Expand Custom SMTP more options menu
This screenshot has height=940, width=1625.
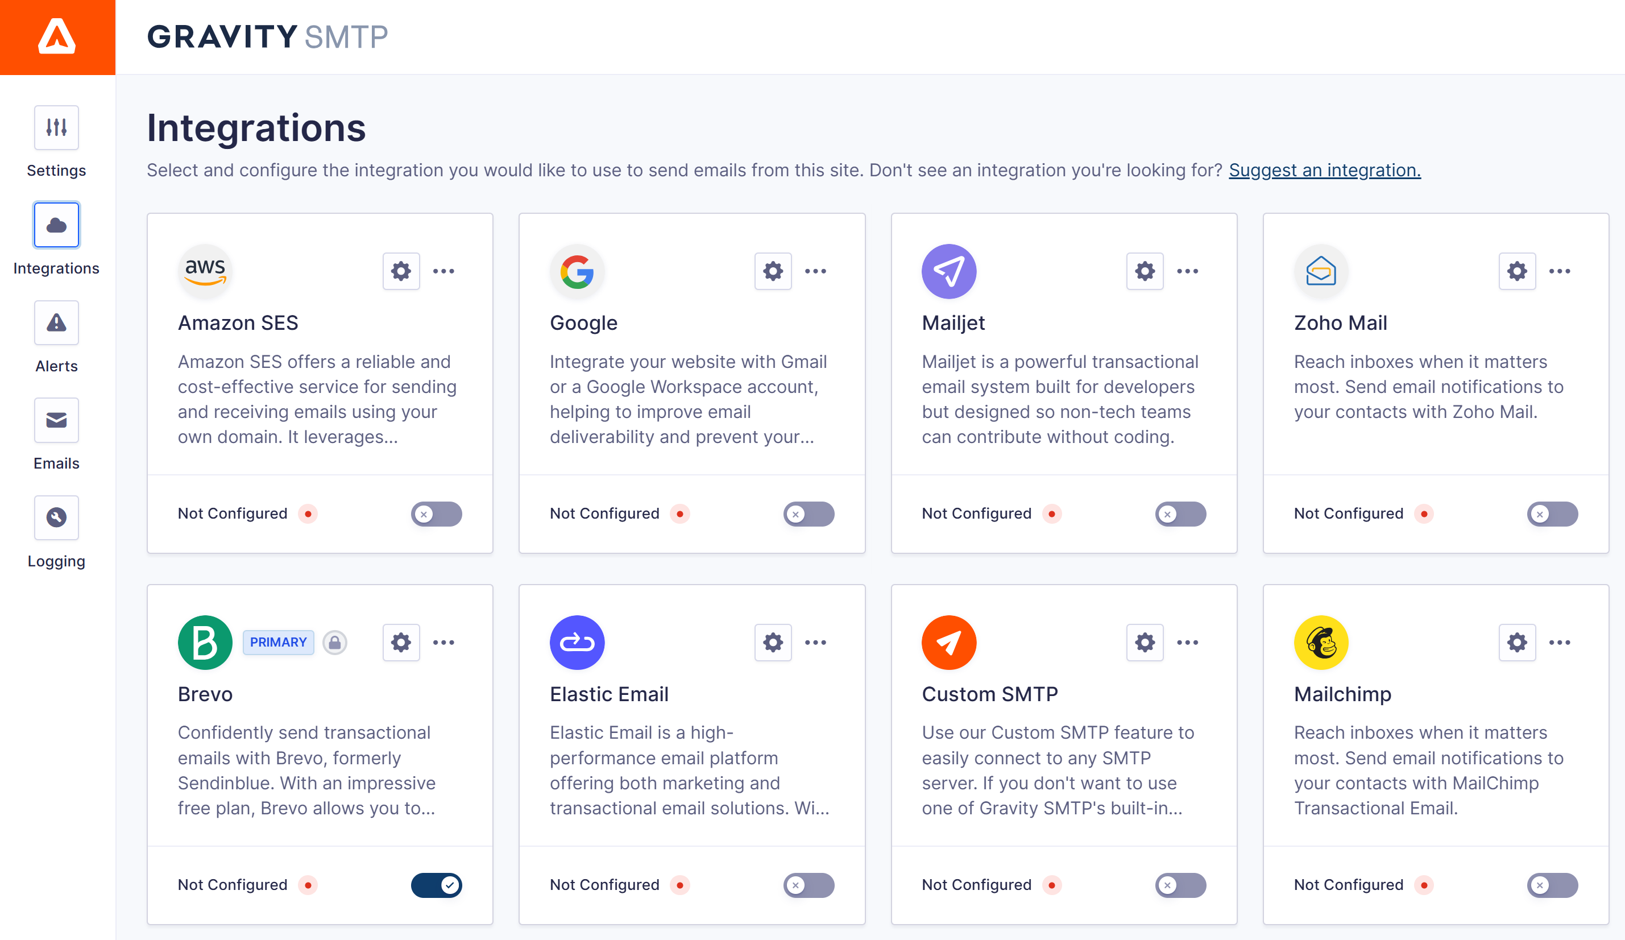[1188, 642]
